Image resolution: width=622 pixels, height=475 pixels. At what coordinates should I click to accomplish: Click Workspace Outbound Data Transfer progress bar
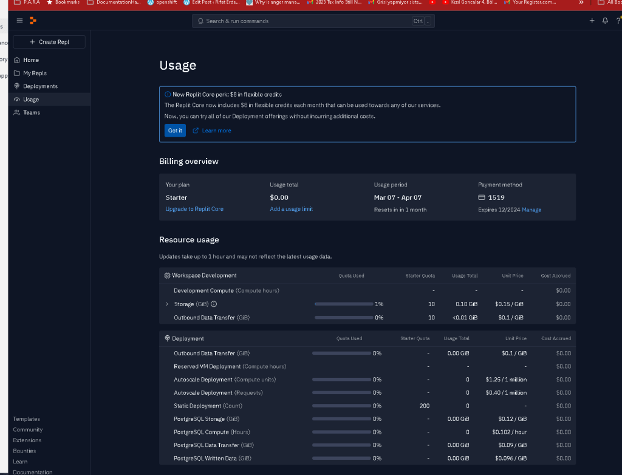click(344, 318)
